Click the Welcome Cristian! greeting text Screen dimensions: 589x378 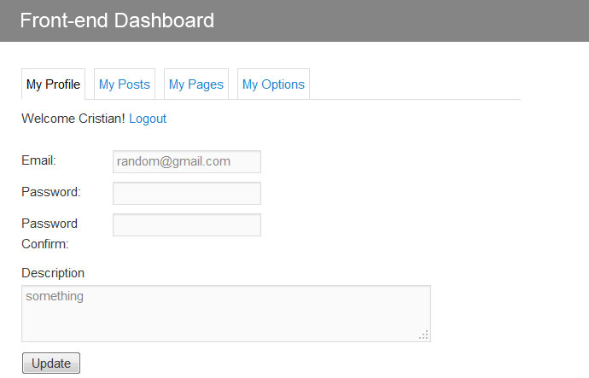pyautogui.click(x=73, y=119)
